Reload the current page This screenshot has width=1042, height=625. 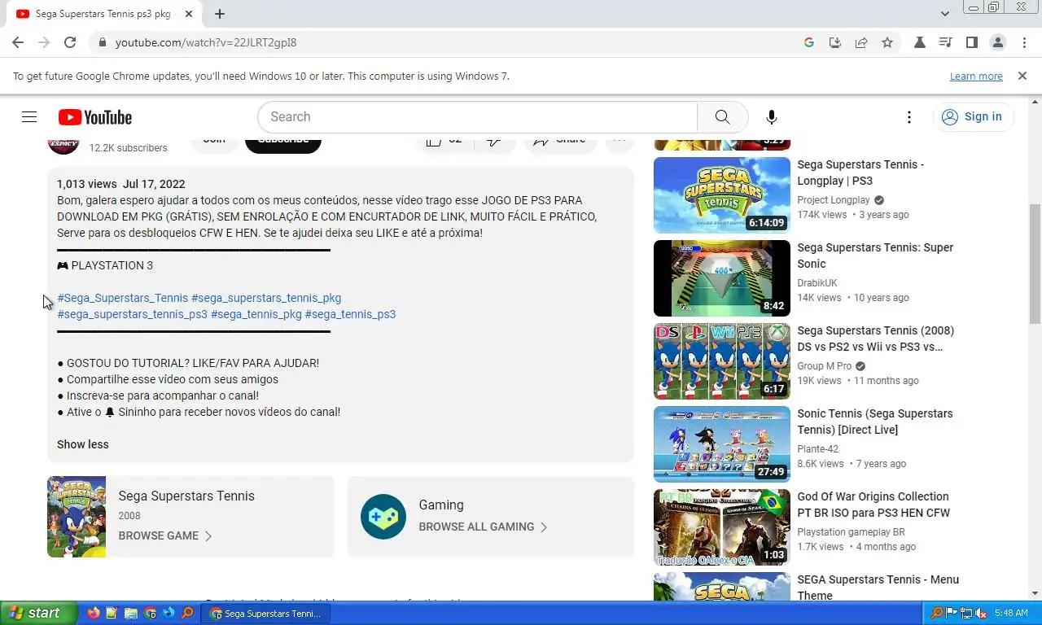(x=70, y=42)
